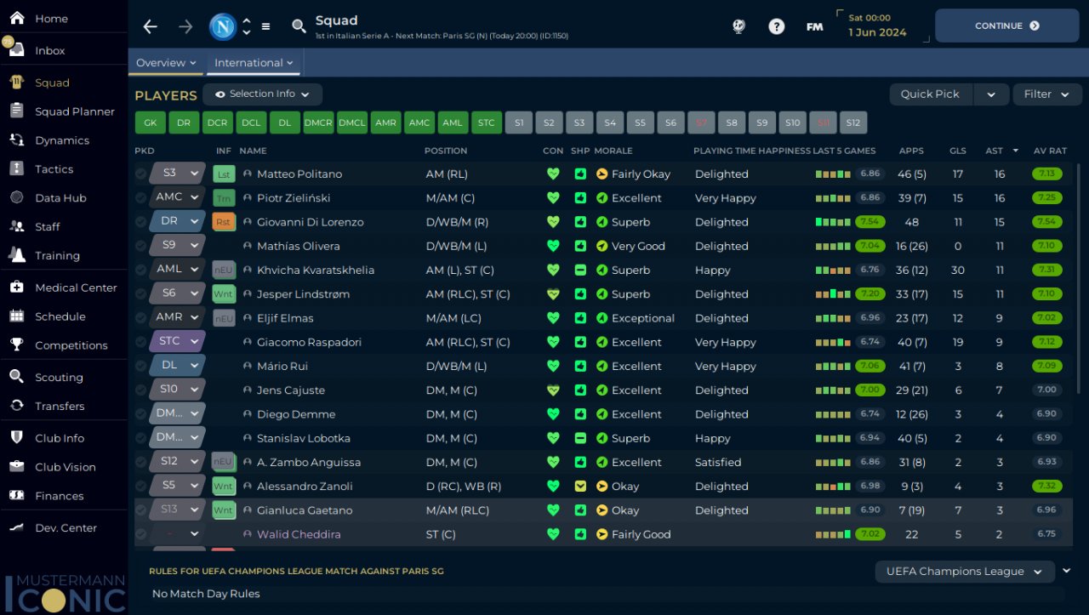1089x615 pixels.
Task: Click the back navigation arrow
Action: point(151,26)
